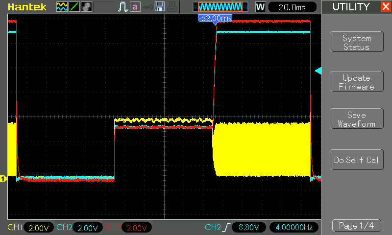The width and height of the screenshot is (392, 235).
Task: Click the W window mode icon
Action: tap(261, 7)
